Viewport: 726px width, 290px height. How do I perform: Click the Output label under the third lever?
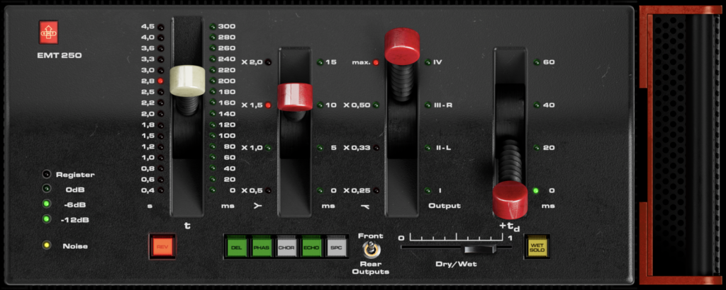click(x=444, y=206)
